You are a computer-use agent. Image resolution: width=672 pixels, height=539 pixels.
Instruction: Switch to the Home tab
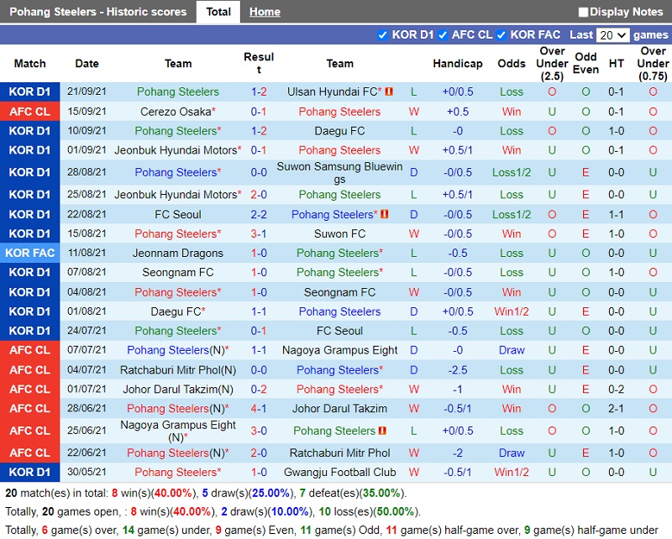[265, 12]
